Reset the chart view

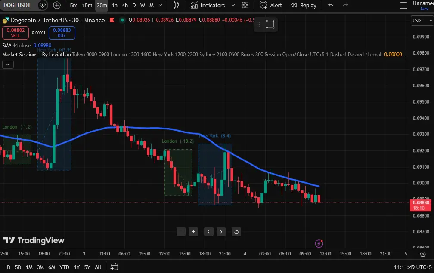[x=236, y=232]
